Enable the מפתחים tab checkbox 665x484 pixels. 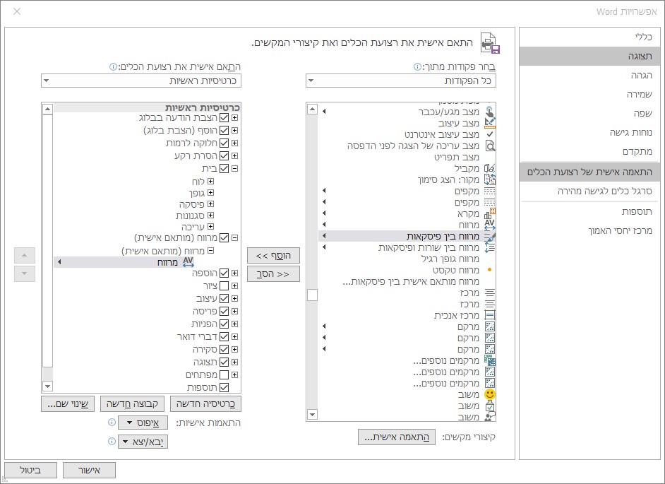tap(224, 375)
